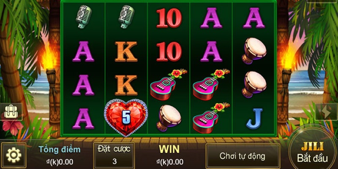338x169 pixels.
Task: Click the top red 10 symbol
Action: [169, 18]
